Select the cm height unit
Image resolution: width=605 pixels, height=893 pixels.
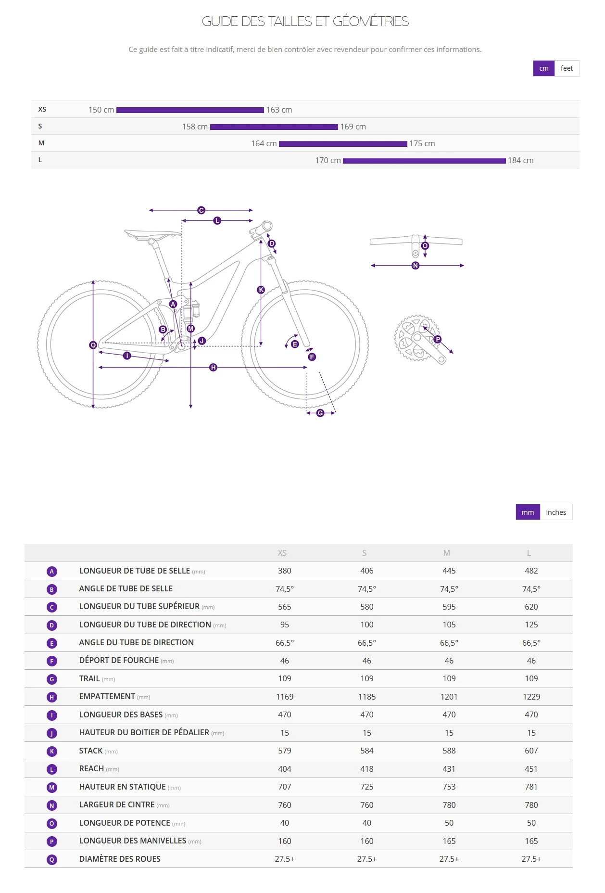point(543,68)
